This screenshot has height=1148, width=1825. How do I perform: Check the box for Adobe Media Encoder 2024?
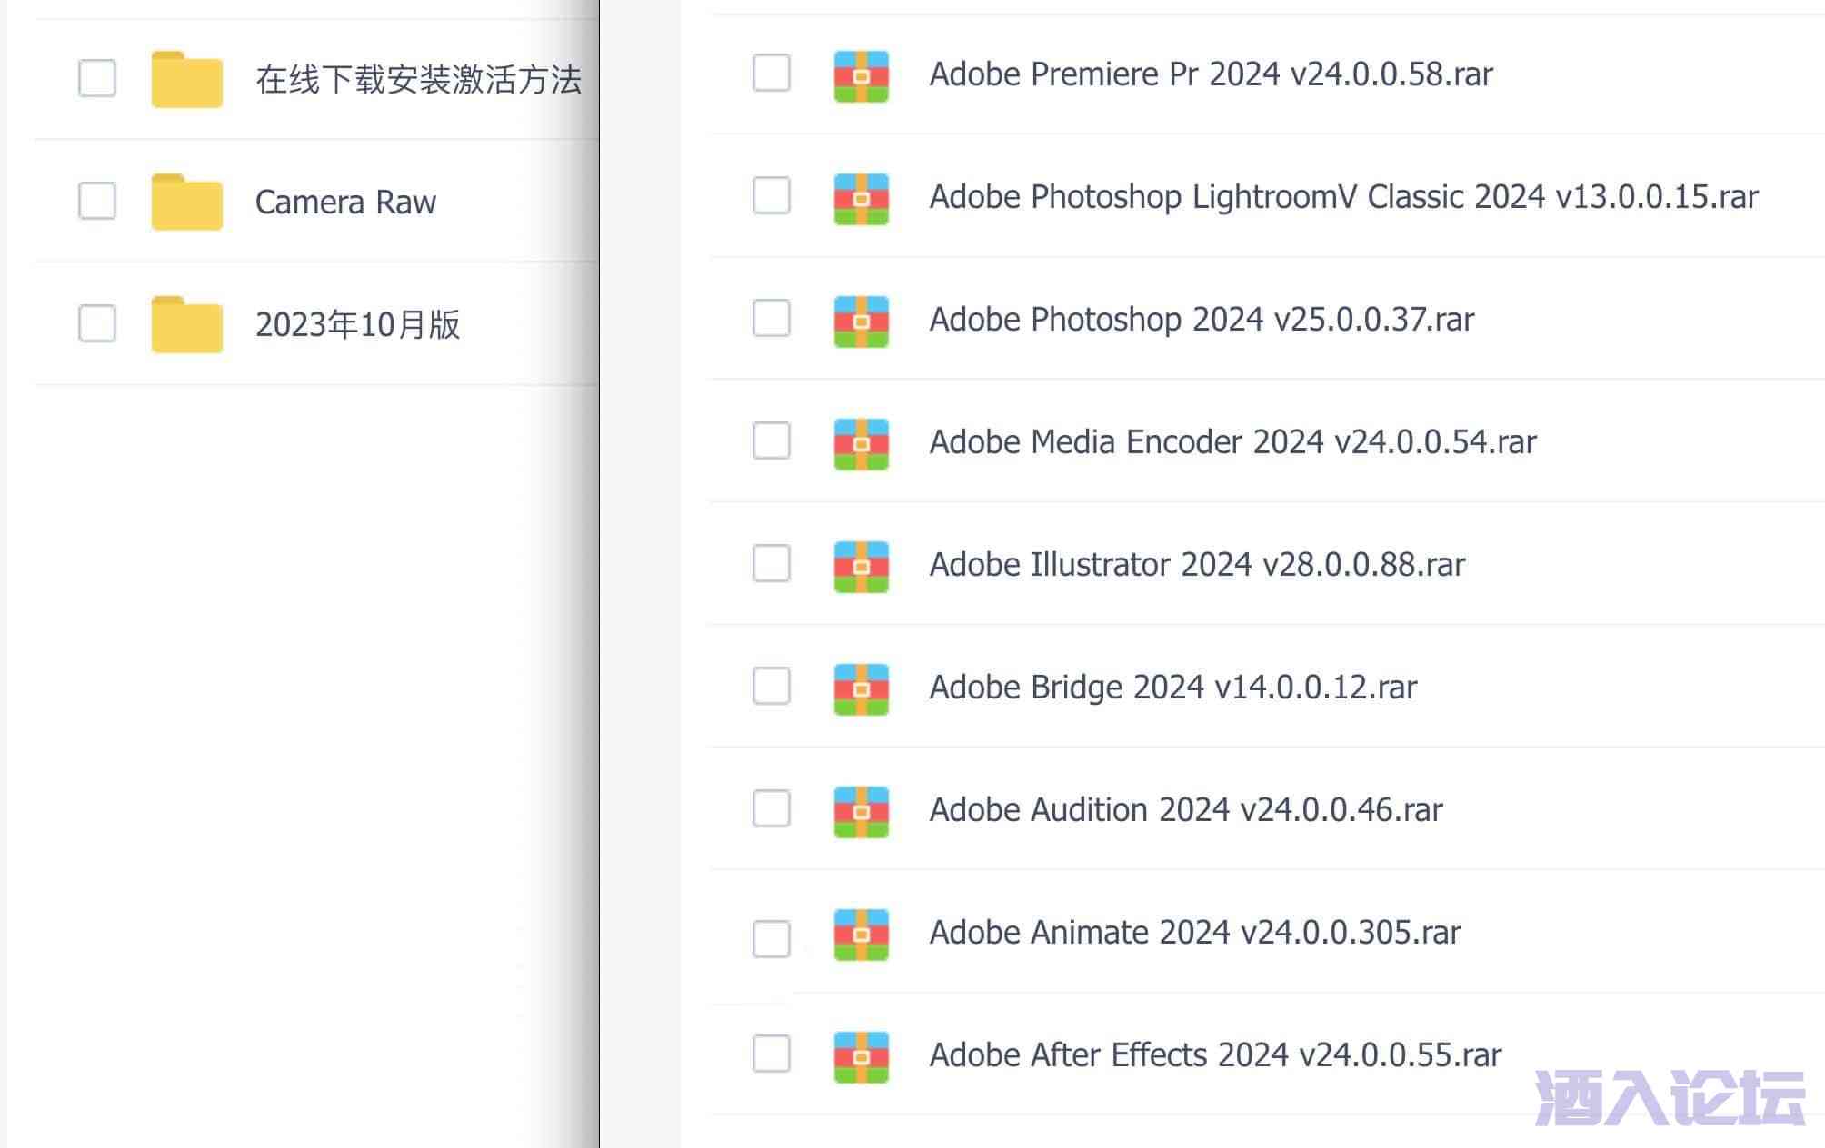pos(772,440)
